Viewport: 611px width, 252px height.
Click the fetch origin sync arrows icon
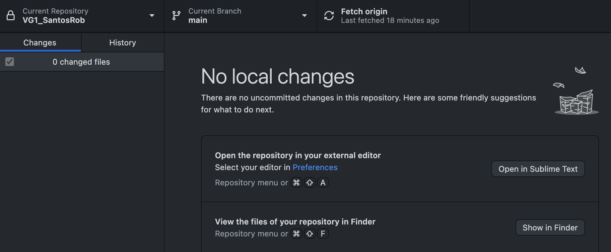[x=329, y=16]
